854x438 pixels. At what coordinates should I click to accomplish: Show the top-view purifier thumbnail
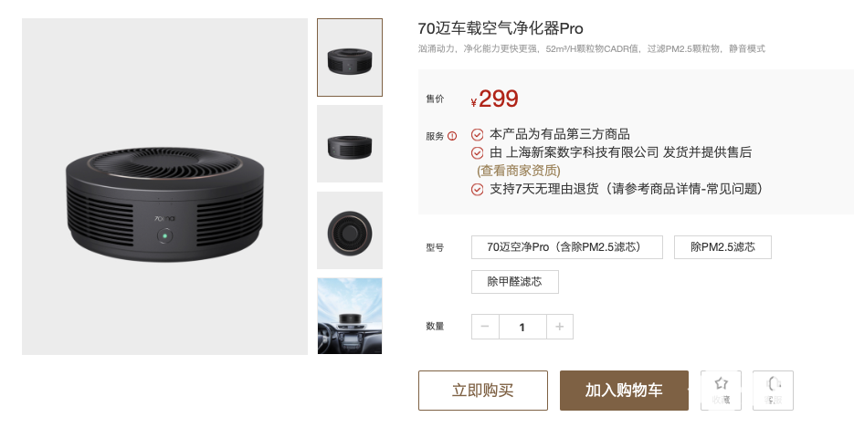(350, 230)
